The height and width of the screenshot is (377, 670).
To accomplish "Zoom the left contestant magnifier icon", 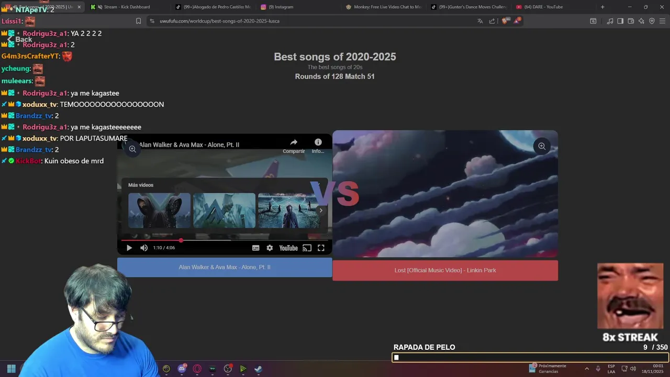I will coord(132,149).
